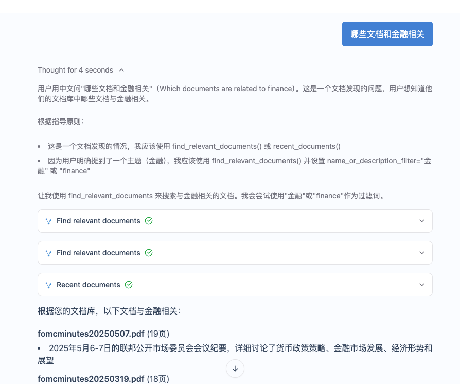
Task: Click the branch icon on second Find relevant documents card
Action: click(x=48, y=253)
